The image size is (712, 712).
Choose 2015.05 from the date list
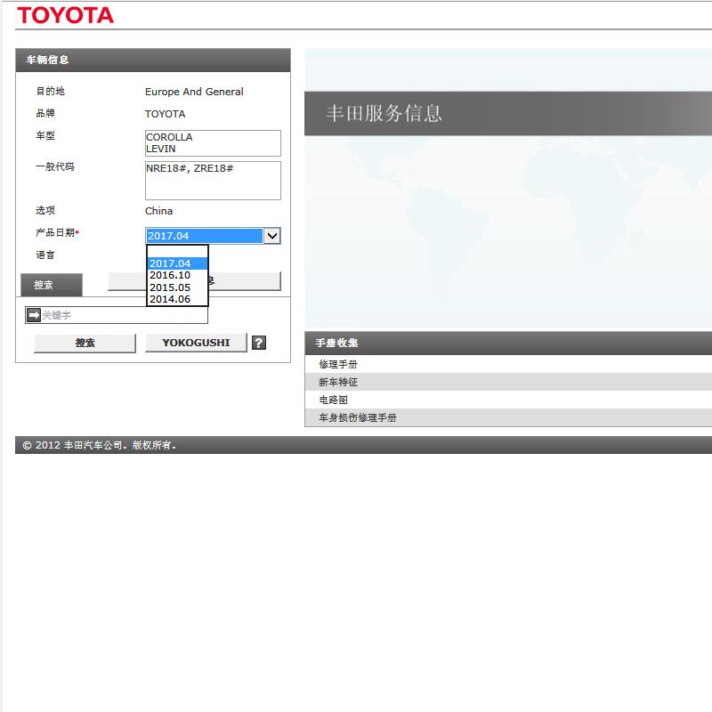(x=177, y=287)
